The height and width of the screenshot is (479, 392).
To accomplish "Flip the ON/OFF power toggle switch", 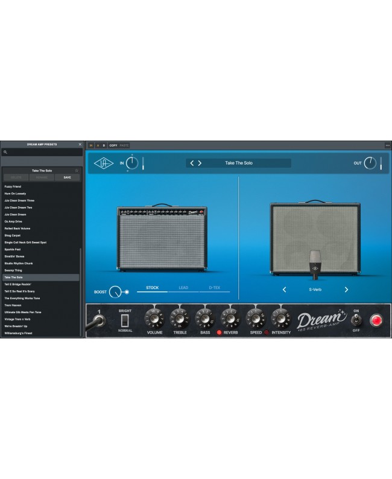I will point(356,320).
